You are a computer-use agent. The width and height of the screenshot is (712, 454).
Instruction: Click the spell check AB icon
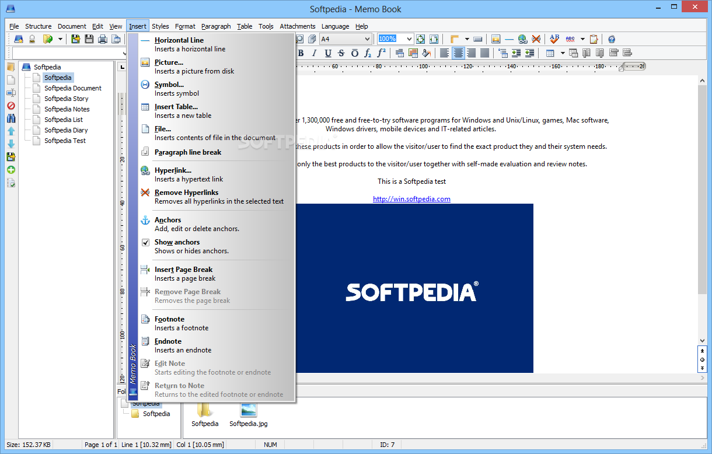point(554,39)
